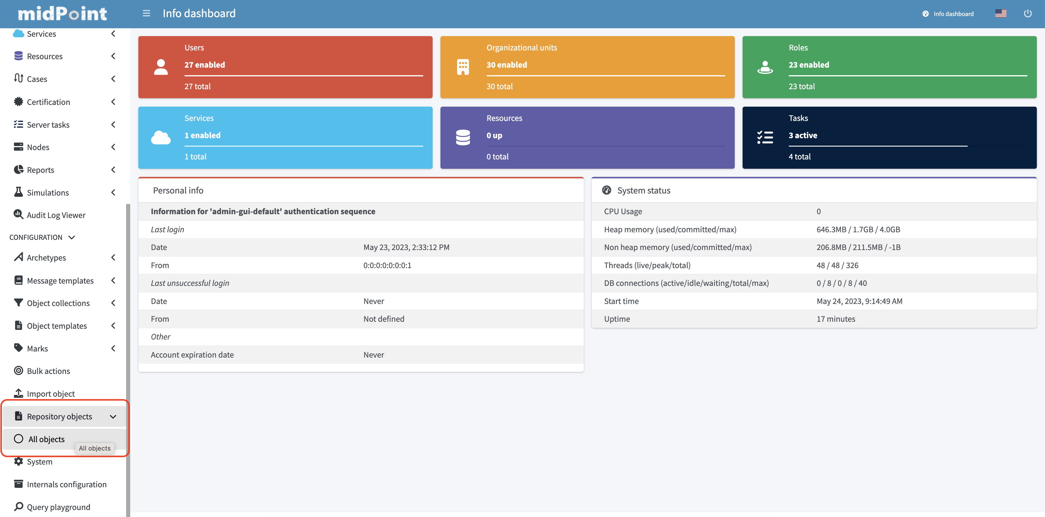1045x517 pixels.
Task: Click the hamburger menu toggle icon
Action: pyautogui.click(x=147, y=13)
